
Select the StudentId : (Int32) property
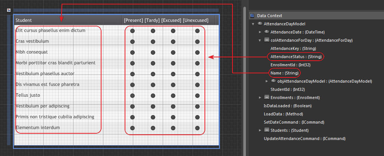(x=287, y=89)
